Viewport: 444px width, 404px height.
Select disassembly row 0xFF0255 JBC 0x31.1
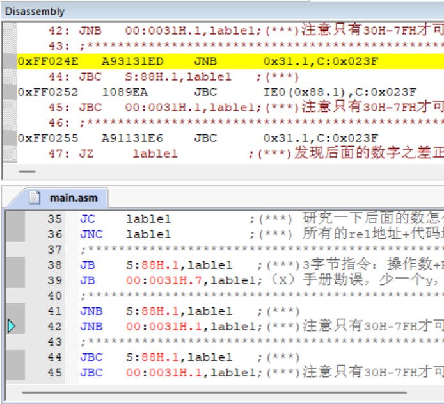pos(230,138)
